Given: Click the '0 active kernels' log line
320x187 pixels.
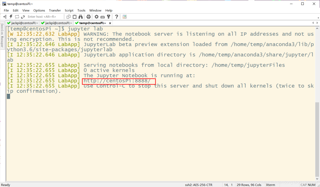Looking at the screenshot, I should coord(109,70).
